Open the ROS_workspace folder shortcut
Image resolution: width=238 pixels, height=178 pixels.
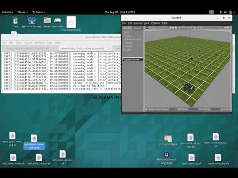[168, 140]
